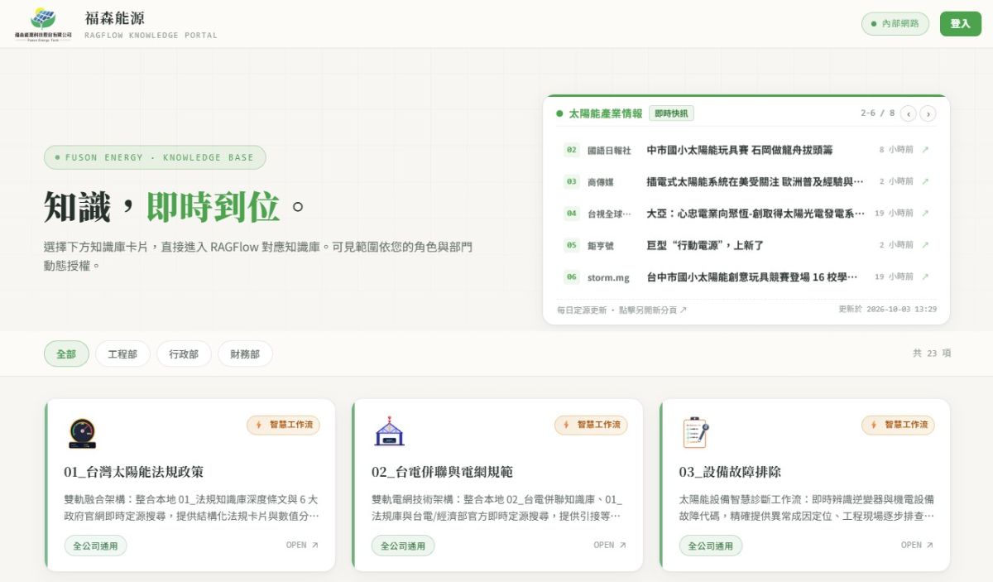Open external arrow for 台視全球 news row
The image size is (993, 582).
pos(925,214)
